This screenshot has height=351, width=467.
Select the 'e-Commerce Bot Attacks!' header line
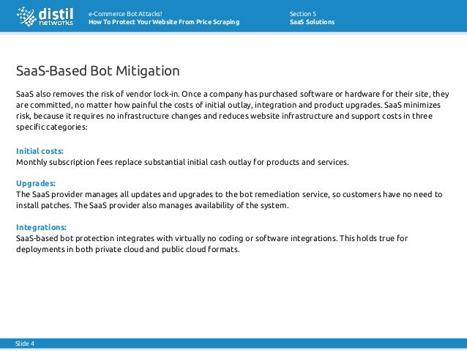[125, 14]
